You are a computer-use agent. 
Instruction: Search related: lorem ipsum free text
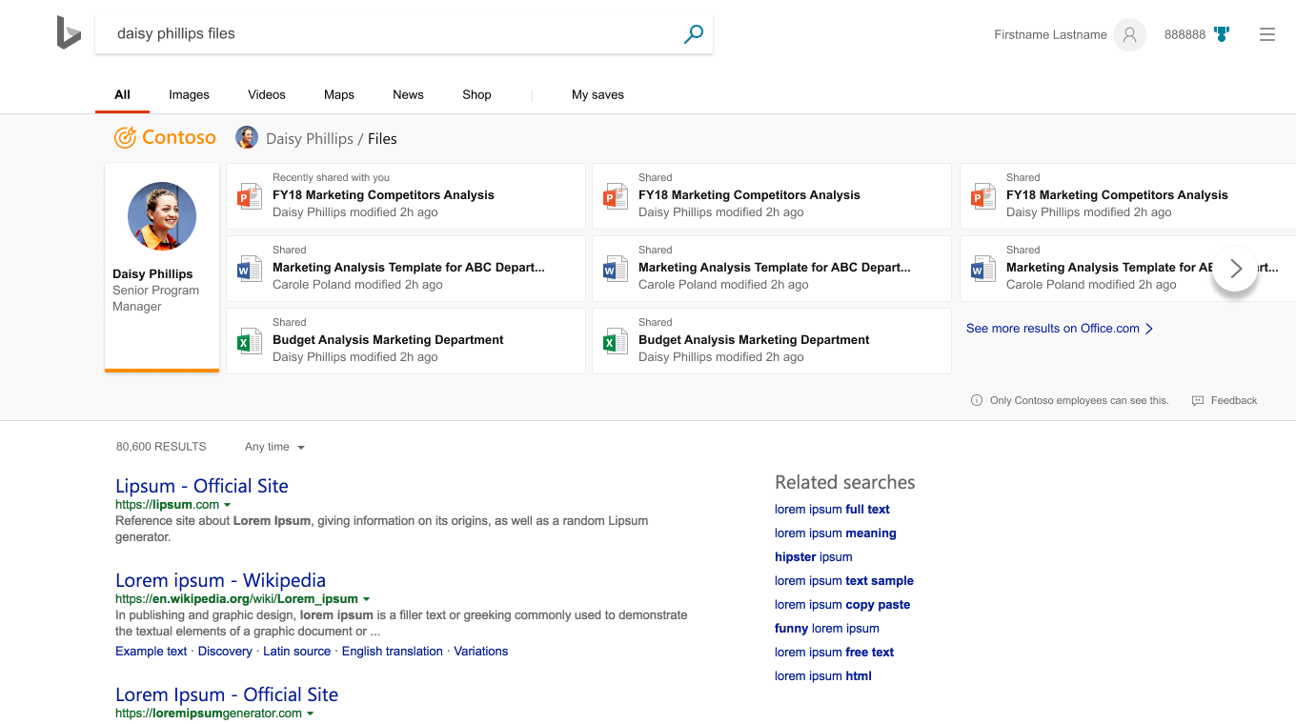click(x=835, y=653)
